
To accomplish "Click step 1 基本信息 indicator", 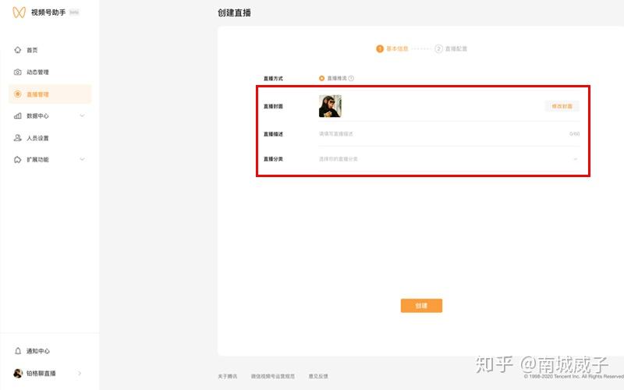I will pos(392,48).
